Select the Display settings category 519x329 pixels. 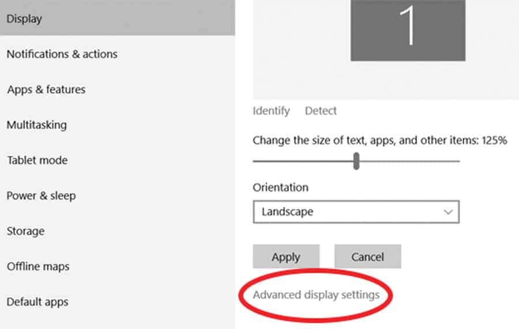118,18
